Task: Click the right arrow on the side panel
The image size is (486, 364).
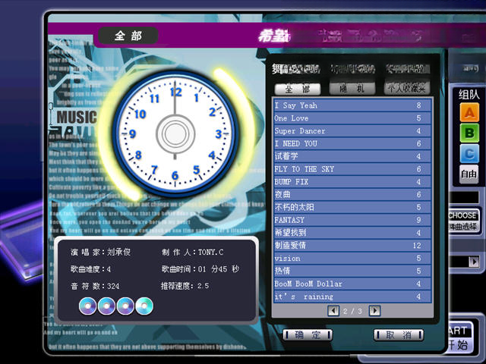Action: [474, 262]
